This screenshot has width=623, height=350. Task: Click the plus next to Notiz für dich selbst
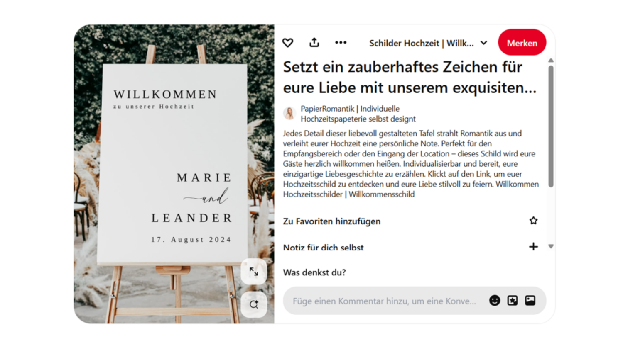(x=533, y=247)
